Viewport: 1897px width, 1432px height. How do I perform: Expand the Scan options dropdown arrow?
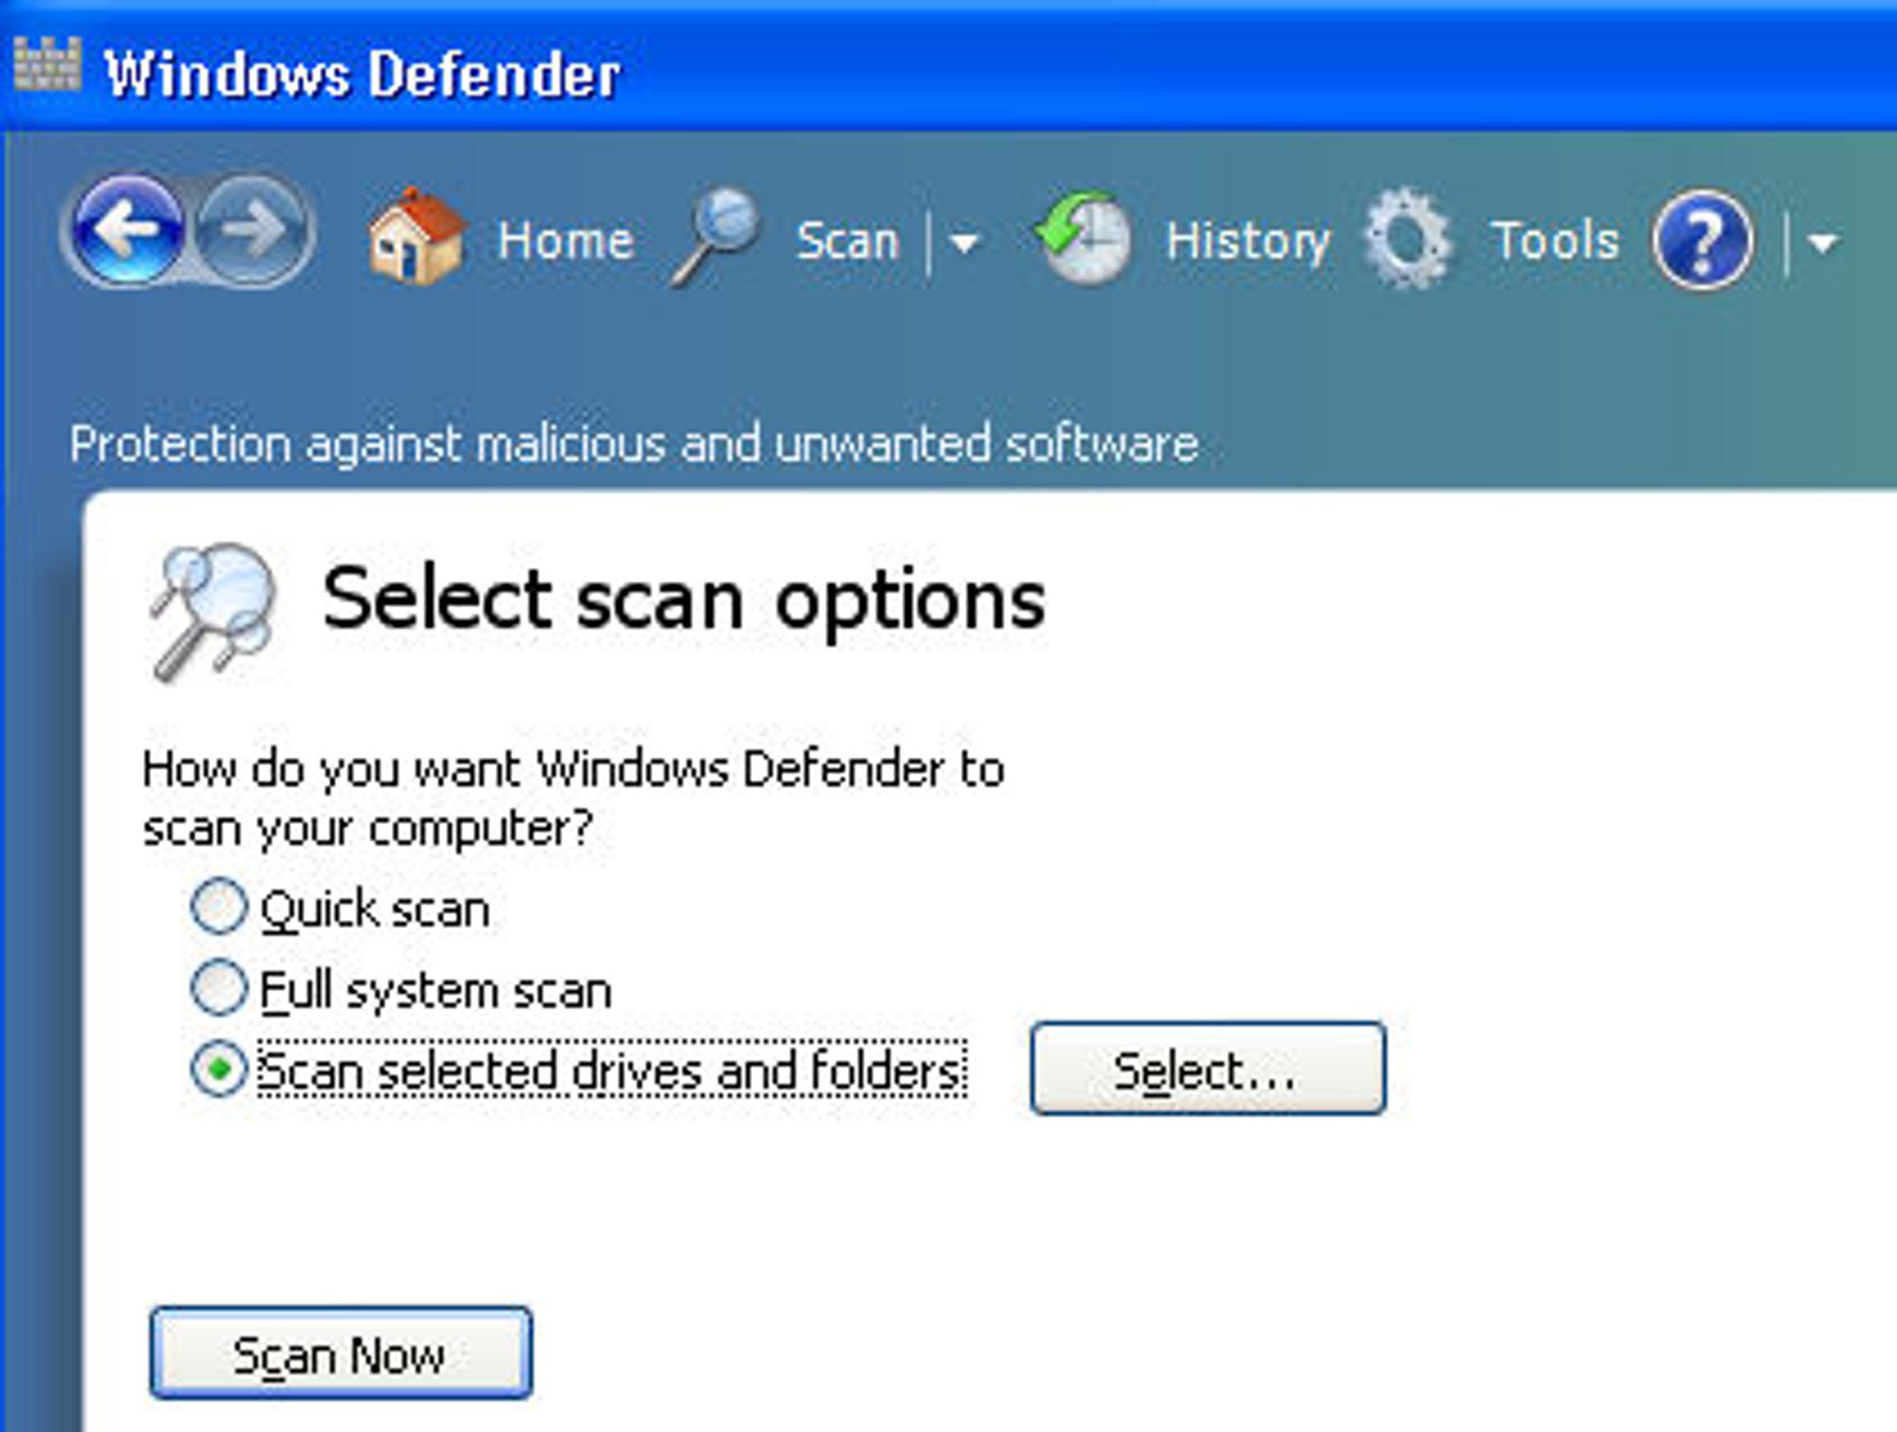pyautogui.click(x=964, y=244)
